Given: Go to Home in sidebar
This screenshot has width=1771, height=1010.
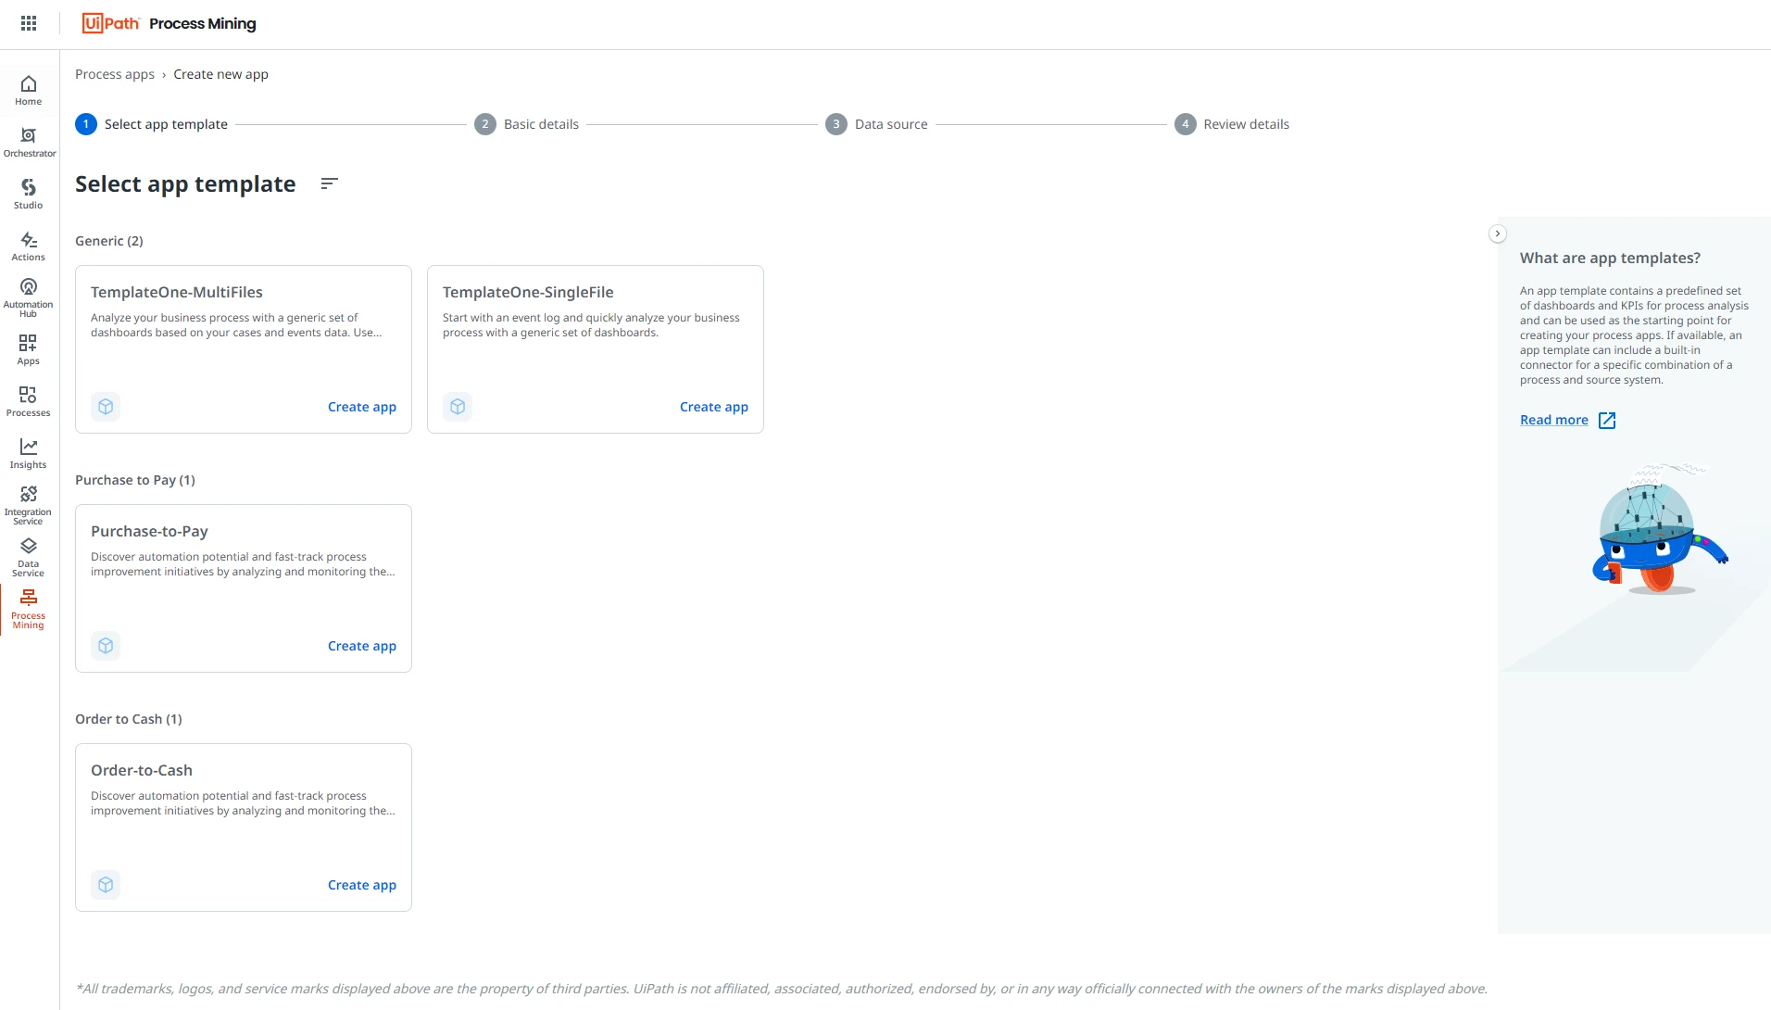Looking at the screenshot, I should [29, 91].
